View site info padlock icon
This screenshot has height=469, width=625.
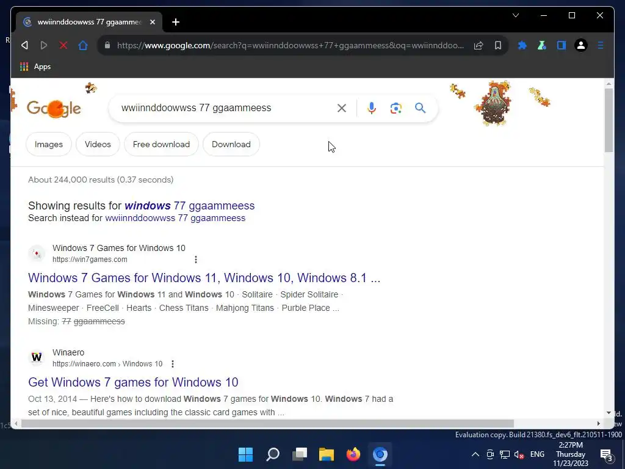pyautogui.click(x=107, y=45)
